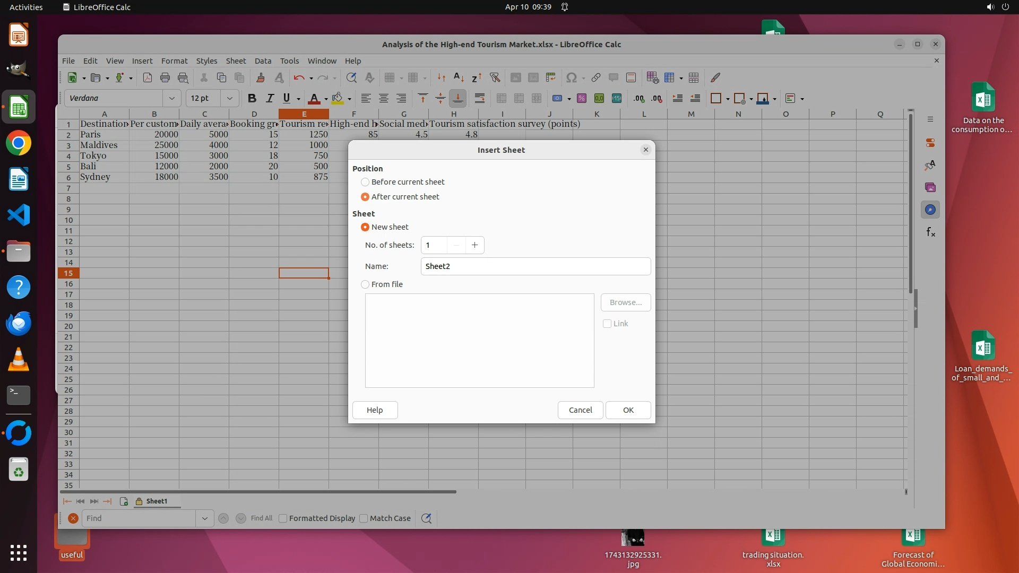
Task: Open the Format menu
Action: (174, 60)
